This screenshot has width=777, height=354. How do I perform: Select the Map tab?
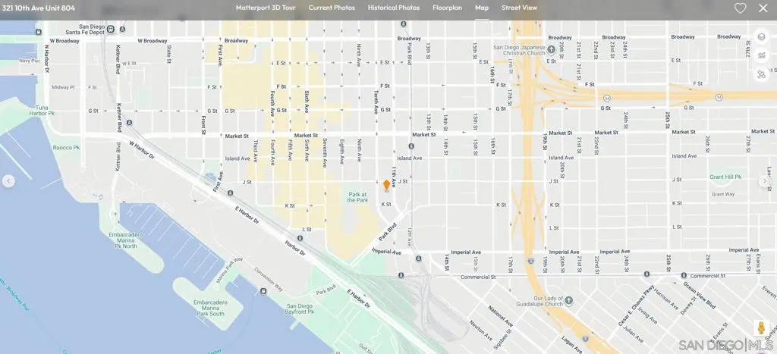click(482, 8)
